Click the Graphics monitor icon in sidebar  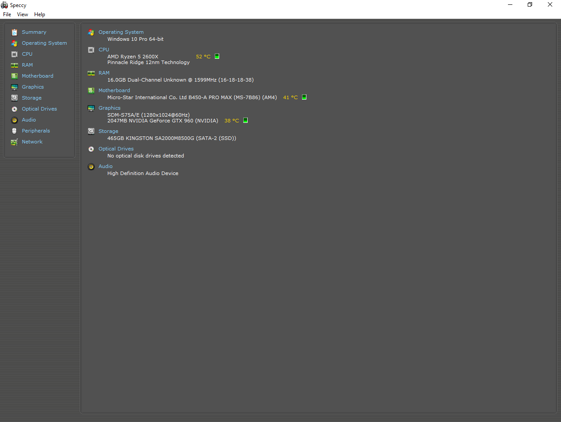tap(14, 87)
